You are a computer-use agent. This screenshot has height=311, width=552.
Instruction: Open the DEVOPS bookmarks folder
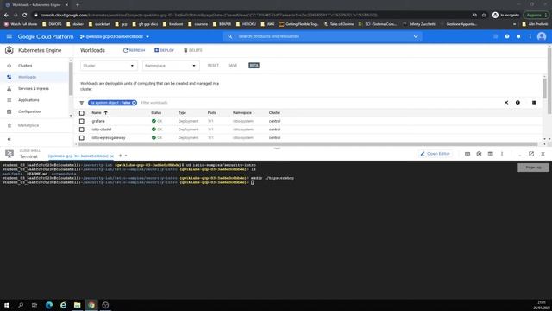(52, 24)
